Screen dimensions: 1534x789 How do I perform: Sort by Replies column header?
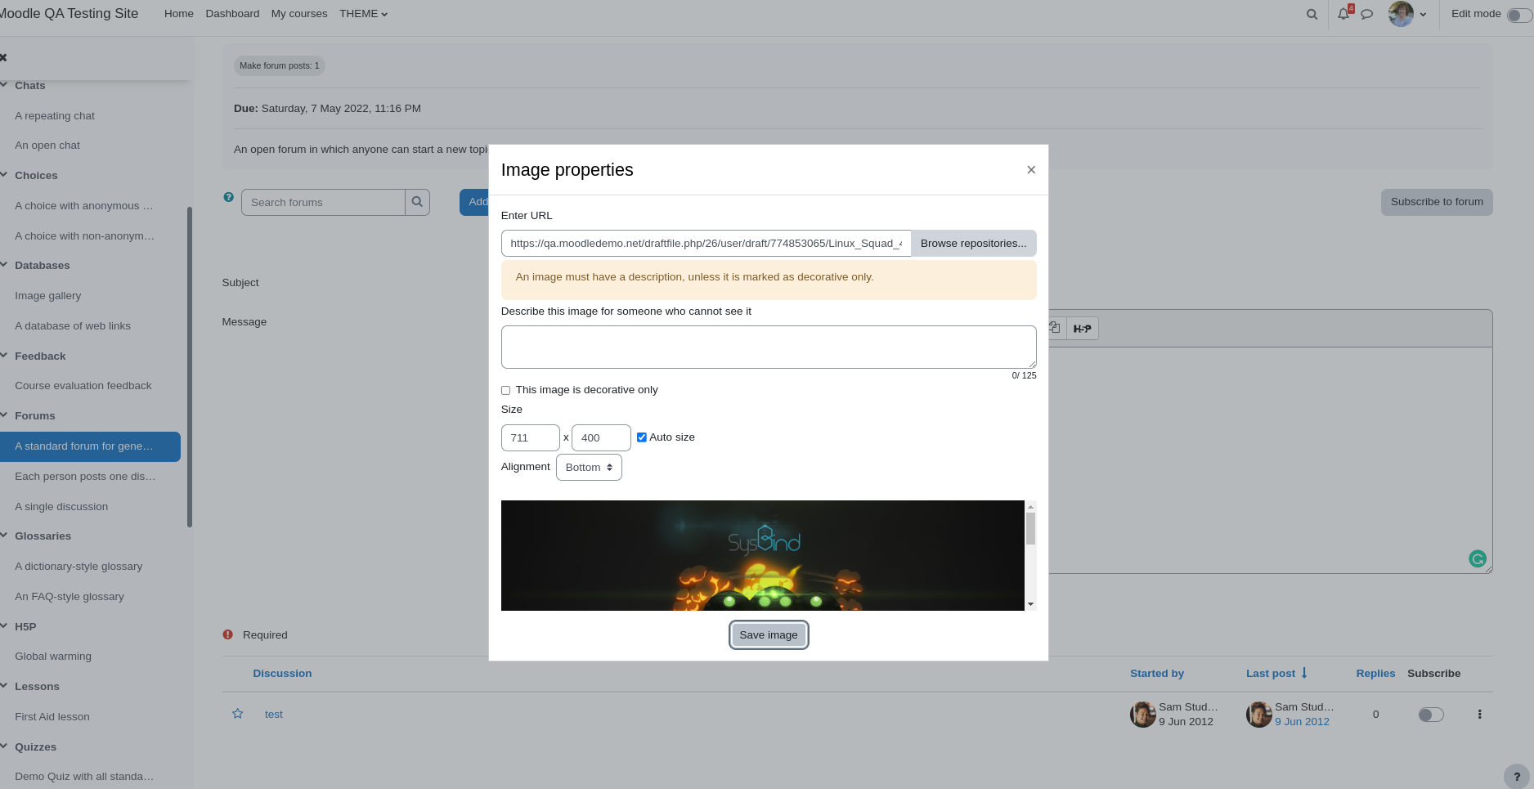(x=1375, y=673)
